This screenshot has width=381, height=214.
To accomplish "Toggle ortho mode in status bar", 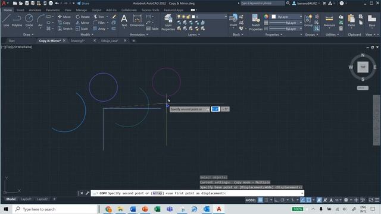I will tap(276, 200).
